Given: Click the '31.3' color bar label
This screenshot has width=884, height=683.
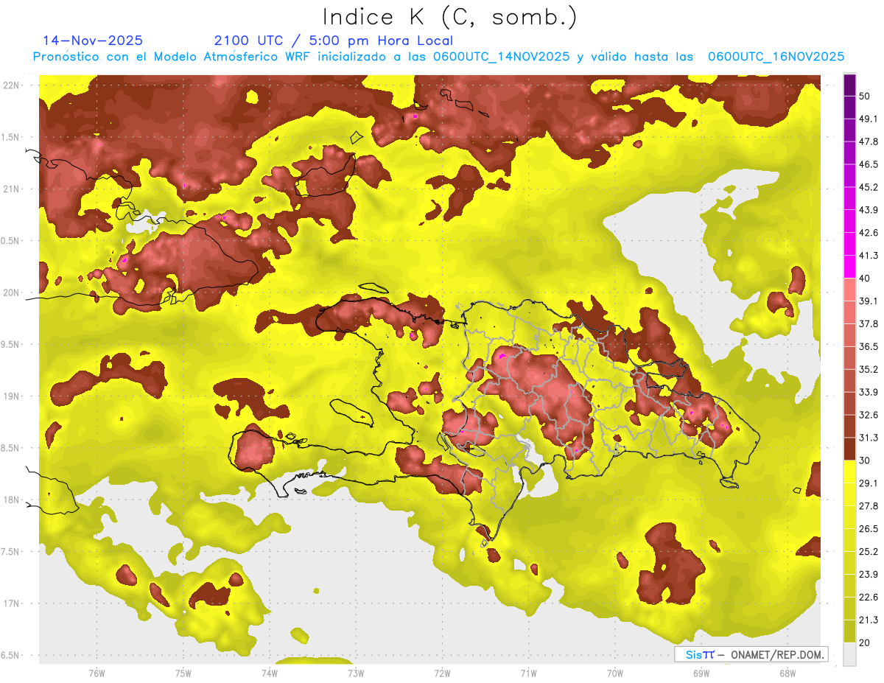Looking at the screenshot, I should pos(869,438).
